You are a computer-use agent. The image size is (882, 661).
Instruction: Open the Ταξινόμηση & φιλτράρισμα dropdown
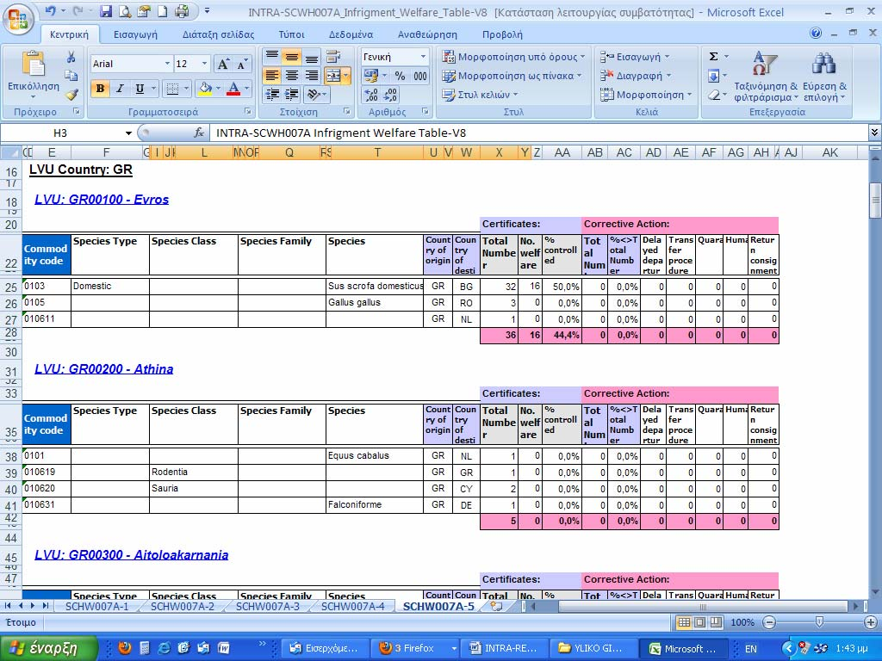tap(766, 76)
